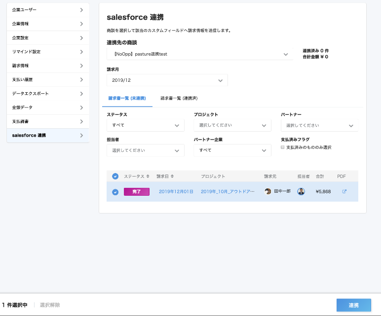The height and width of the screenshot is (316, 381).
Task: Select 請求情報 in the sidebar
Action: 48,66
